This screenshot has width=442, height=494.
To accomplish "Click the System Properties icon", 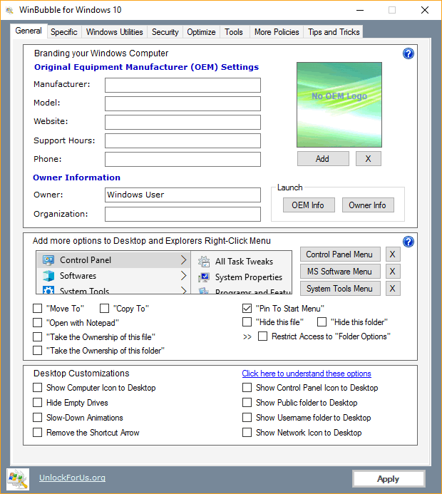I will [204, 277].
